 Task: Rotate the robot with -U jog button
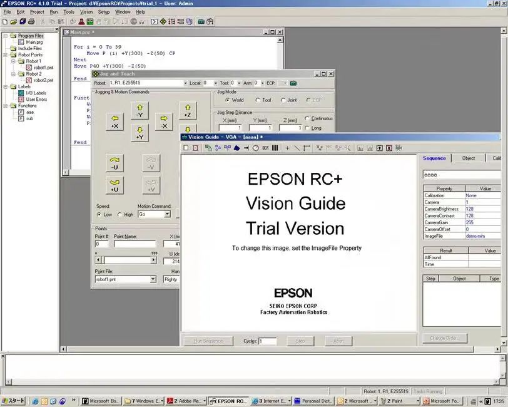coord(114,163)
